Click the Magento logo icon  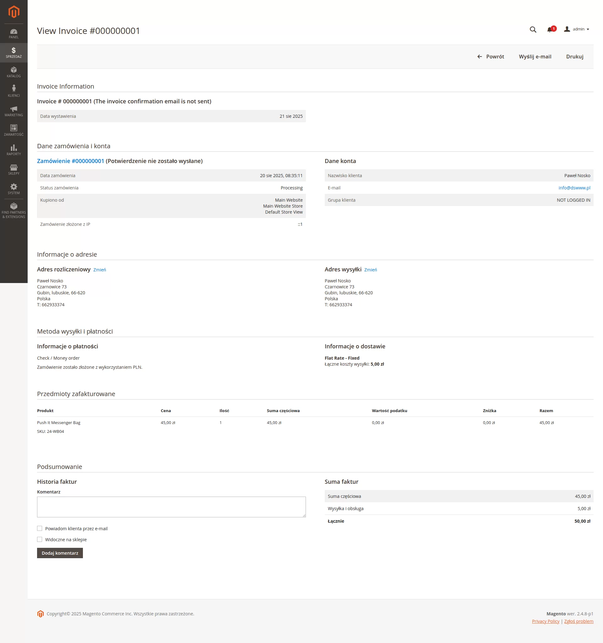pyautogui.click(x=14, y=12)
